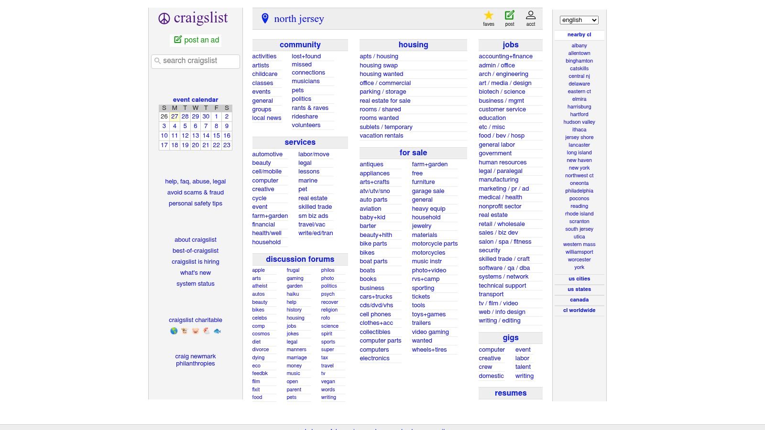Open craig newmark philanthropies link

tap(195, 360)
